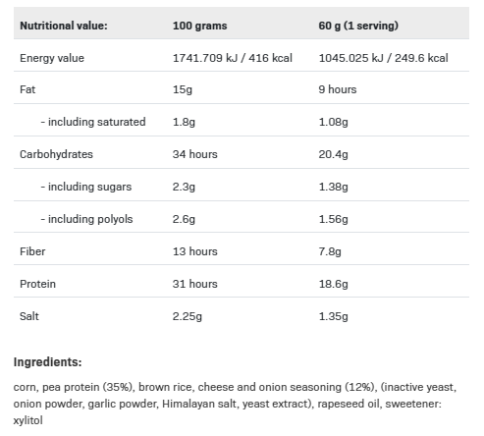Select the '100 grams' column header
Image resolution: width=484 pixels, height=436 pixels.
click(199, 26)
